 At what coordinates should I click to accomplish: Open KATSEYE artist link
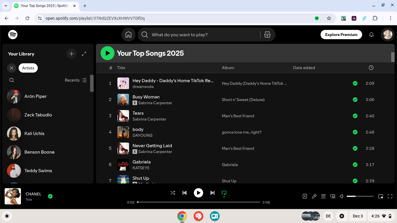pos(141,168)
